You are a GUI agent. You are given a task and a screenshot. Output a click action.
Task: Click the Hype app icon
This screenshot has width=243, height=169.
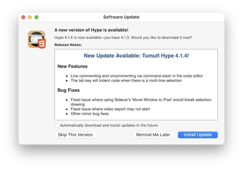point(37,39)
